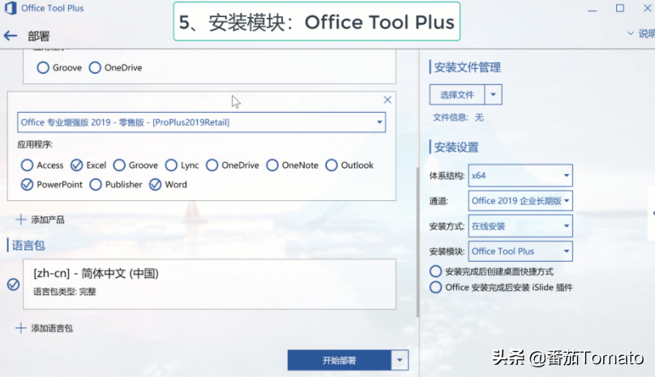The image size is (655, 377).
Task: Expand the arrow next to 选择文件
Action: click(494, 95)
